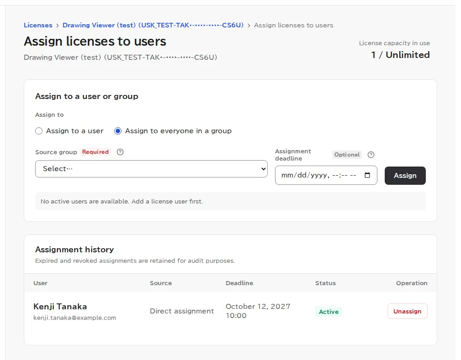Click the Assignment deadline help icon

371,155
